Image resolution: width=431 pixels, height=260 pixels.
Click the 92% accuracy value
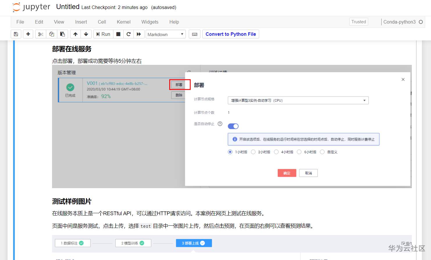[106, 96]
